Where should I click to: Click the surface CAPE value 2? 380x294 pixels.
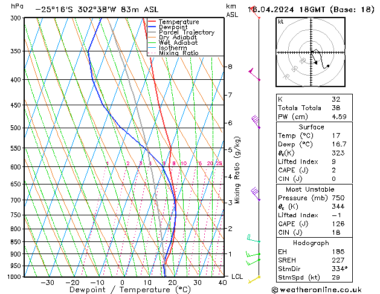(x=333, y=170)
